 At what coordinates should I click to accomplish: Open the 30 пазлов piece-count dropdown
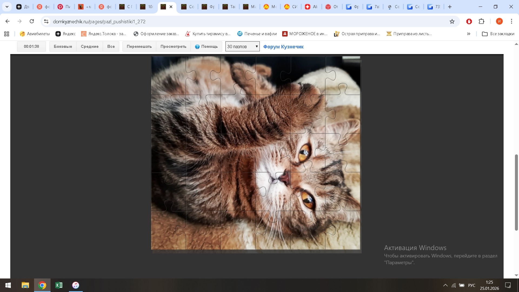coord(242,47)
